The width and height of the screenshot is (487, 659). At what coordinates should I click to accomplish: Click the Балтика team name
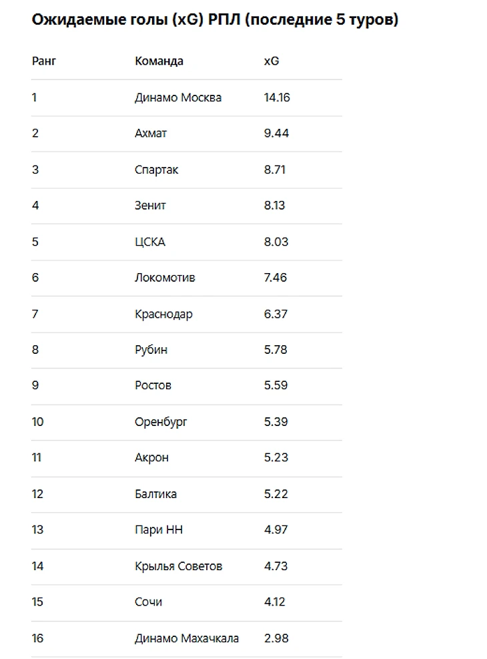click(x=155, y=494)
